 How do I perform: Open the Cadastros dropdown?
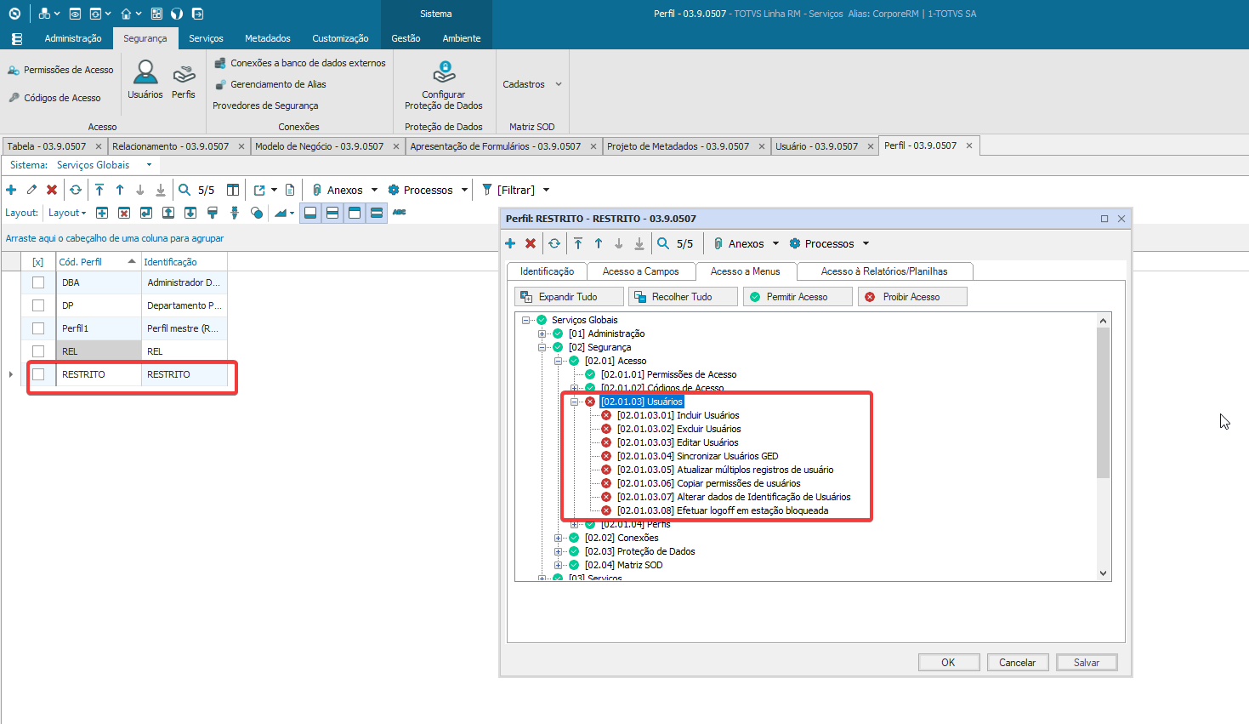click(532, 84)
